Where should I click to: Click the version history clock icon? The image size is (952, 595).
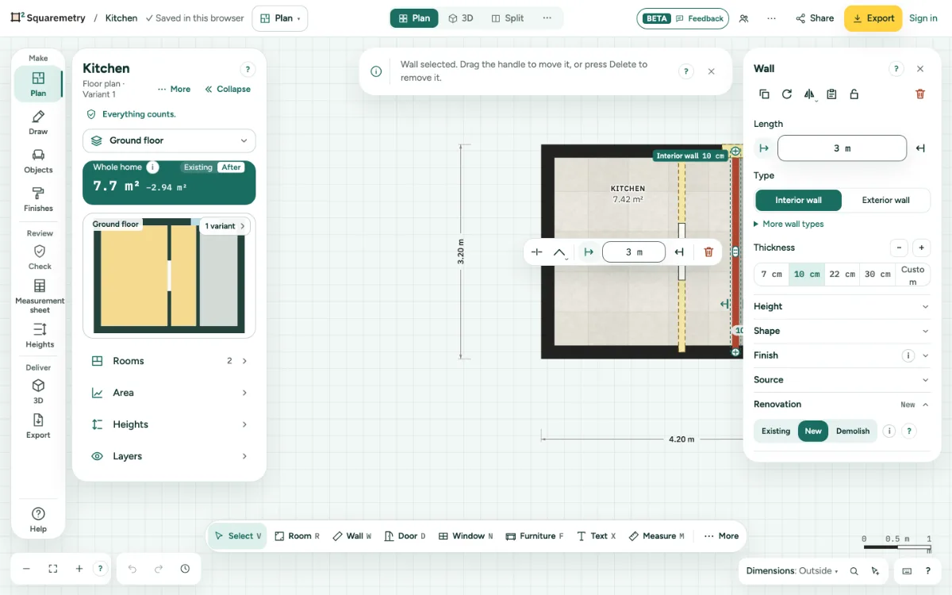tap(185, 569)
